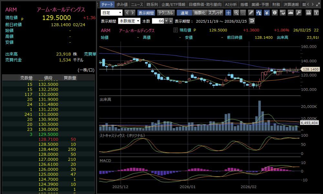
Task: Click the MACD indicator label
Action: point(105,161)
